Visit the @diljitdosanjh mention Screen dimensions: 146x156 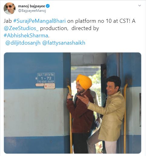pos(23,43)
